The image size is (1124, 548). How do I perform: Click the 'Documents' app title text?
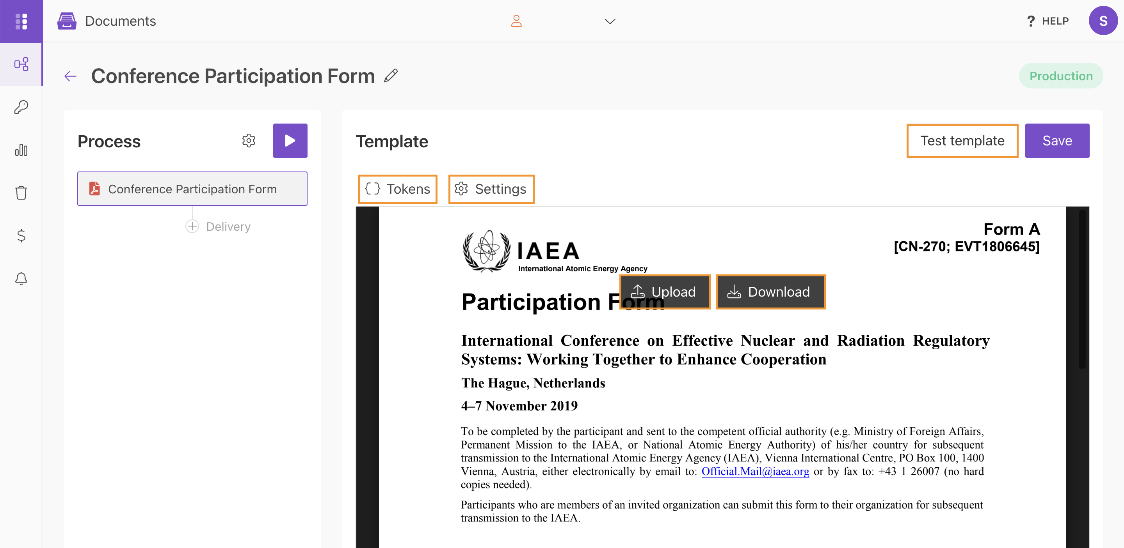pos(121,21)
